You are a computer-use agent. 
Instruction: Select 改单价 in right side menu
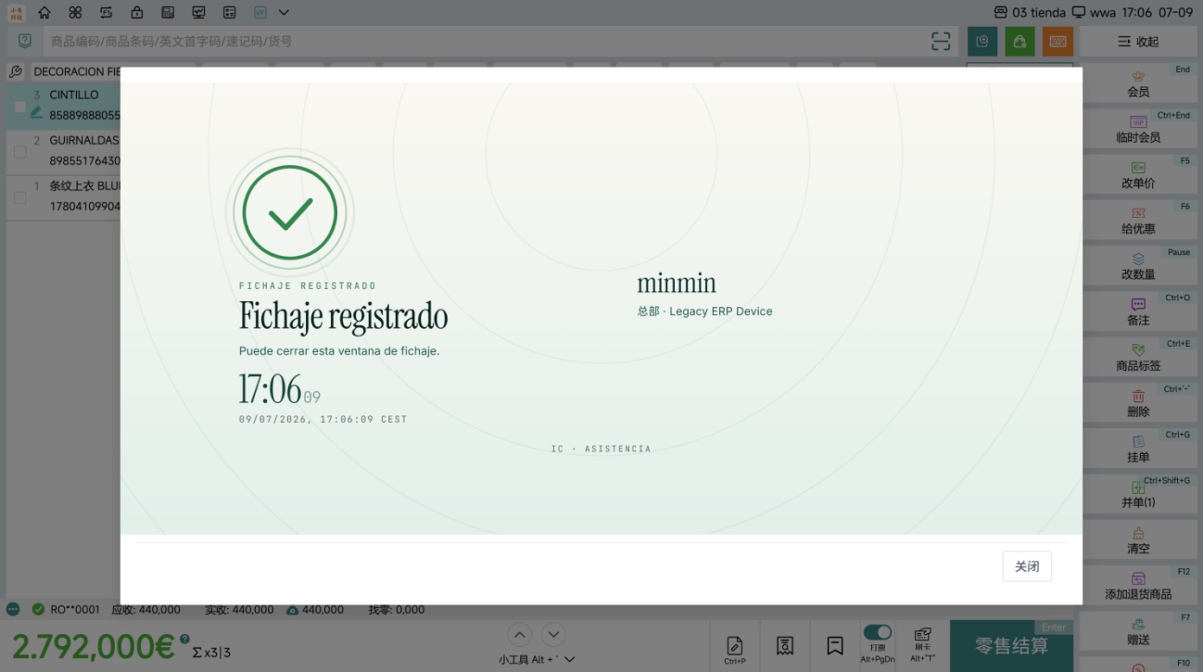click(1137, 175)
